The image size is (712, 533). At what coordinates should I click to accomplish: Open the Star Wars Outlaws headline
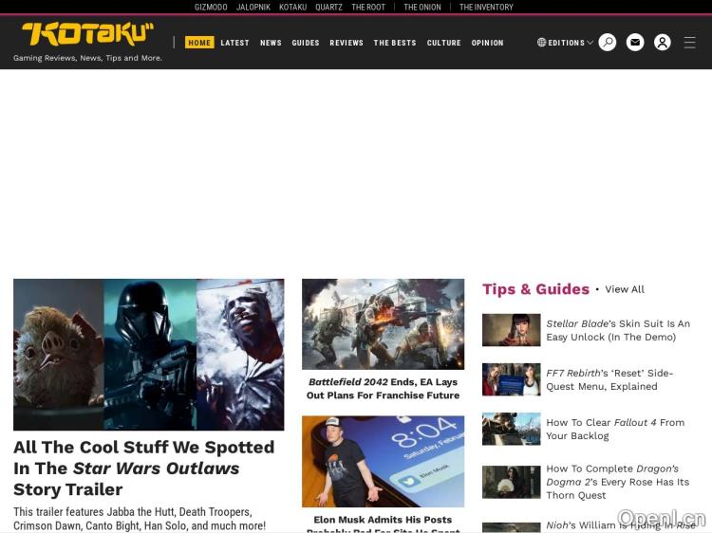143,468
